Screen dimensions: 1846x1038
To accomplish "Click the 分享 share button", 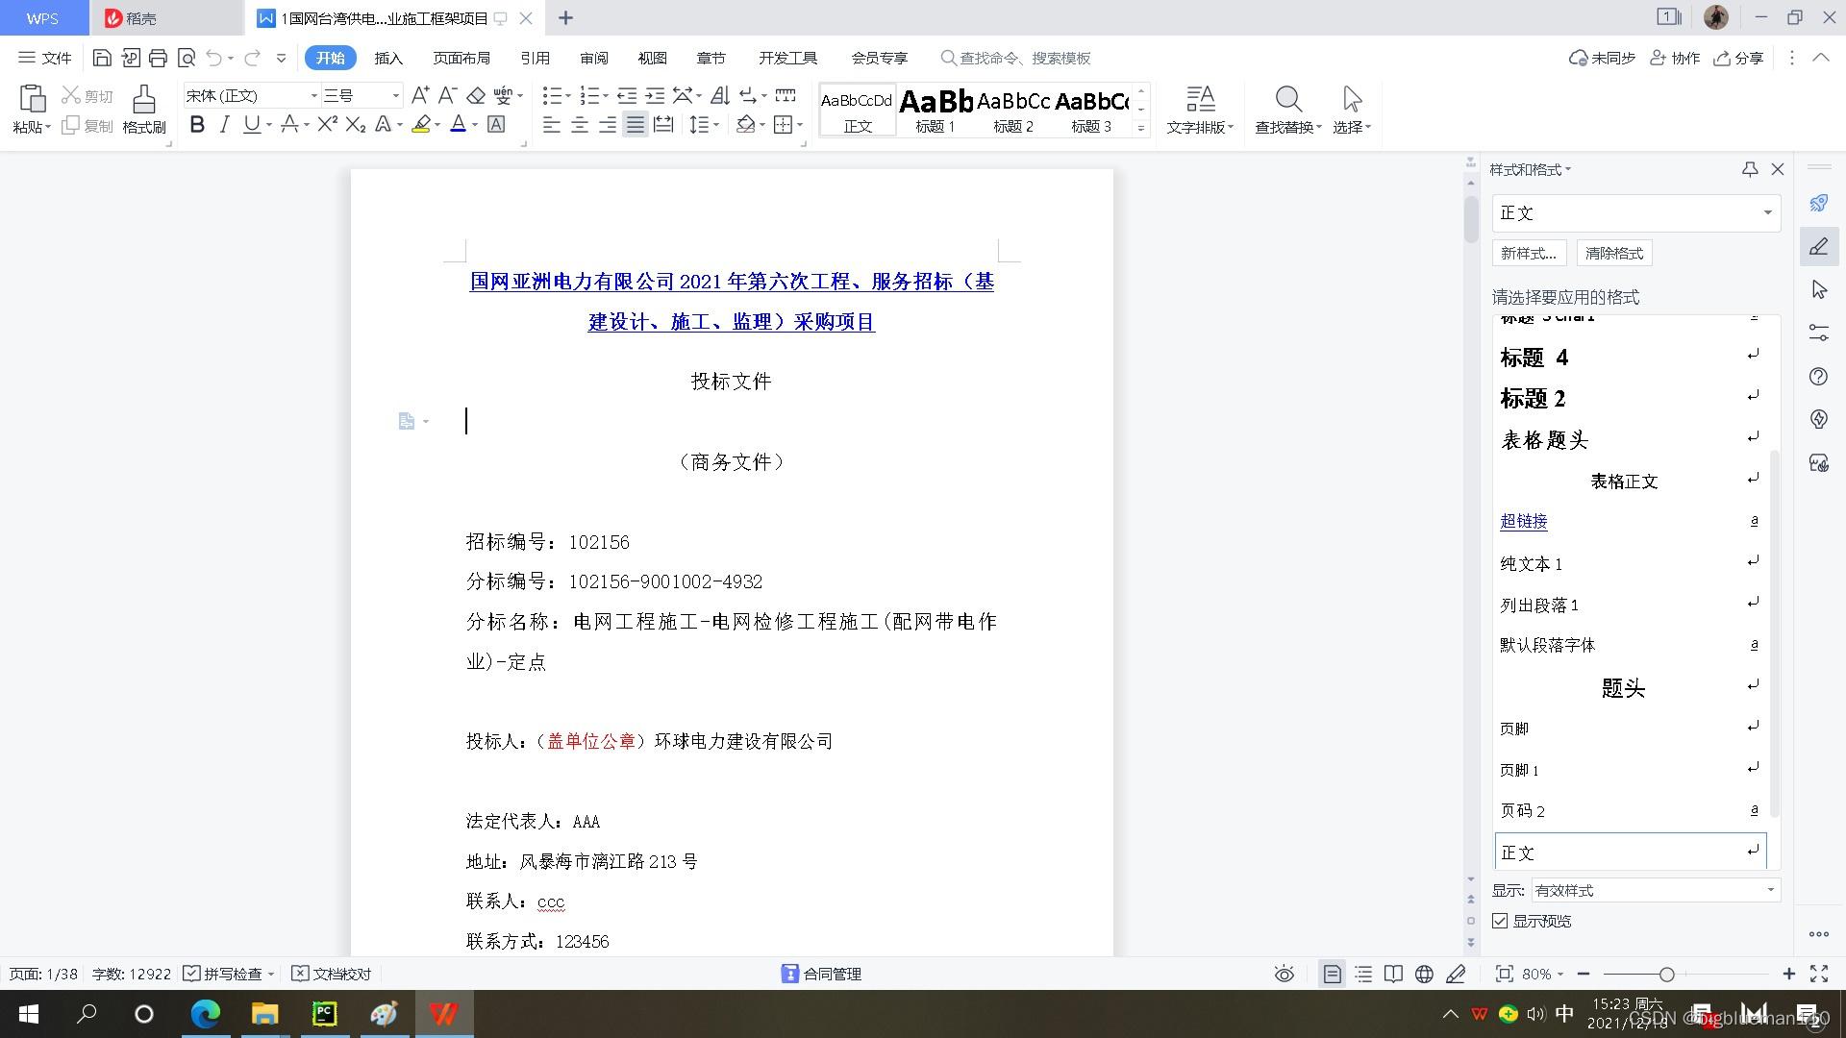I will tap(1738, 58).
